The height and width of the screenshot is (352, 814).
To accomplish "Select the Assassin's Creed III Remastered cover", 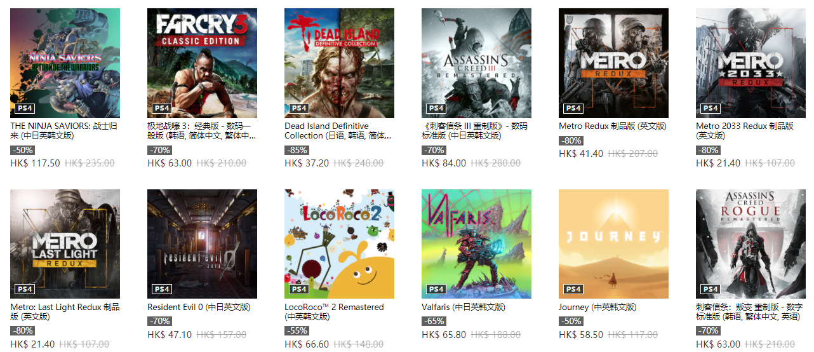I will (x=476, y=63).
